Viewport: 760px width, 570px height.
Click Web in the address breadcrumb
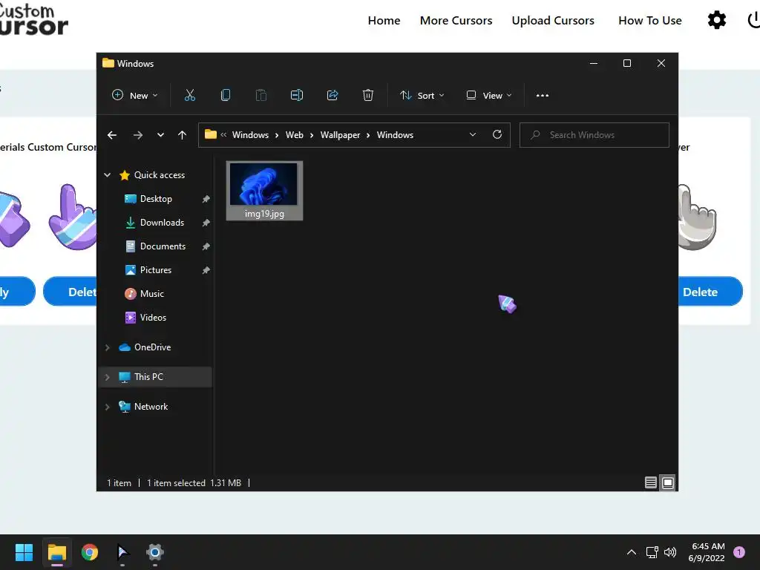(x=294, y=135)
